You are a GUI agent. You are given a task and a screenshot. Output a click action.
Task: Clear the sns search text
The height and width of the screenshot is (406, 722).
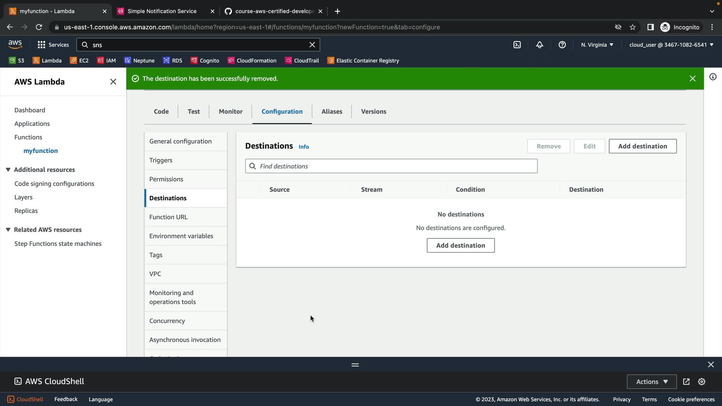pyautogui.click(x=312, y=45)
